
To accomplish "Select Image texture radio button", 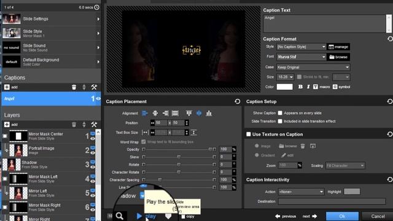I will [x=257, y=146].
